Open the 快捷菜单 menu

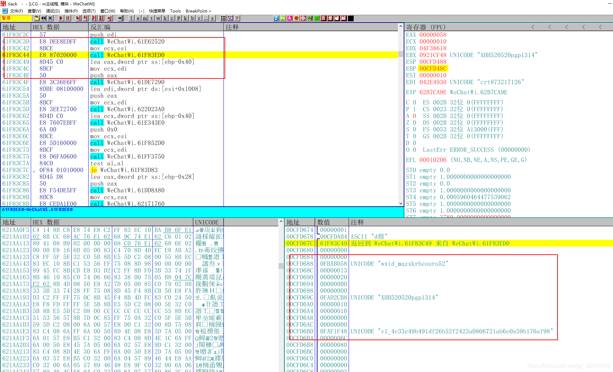pyautogui.click(x=157, y=11)
